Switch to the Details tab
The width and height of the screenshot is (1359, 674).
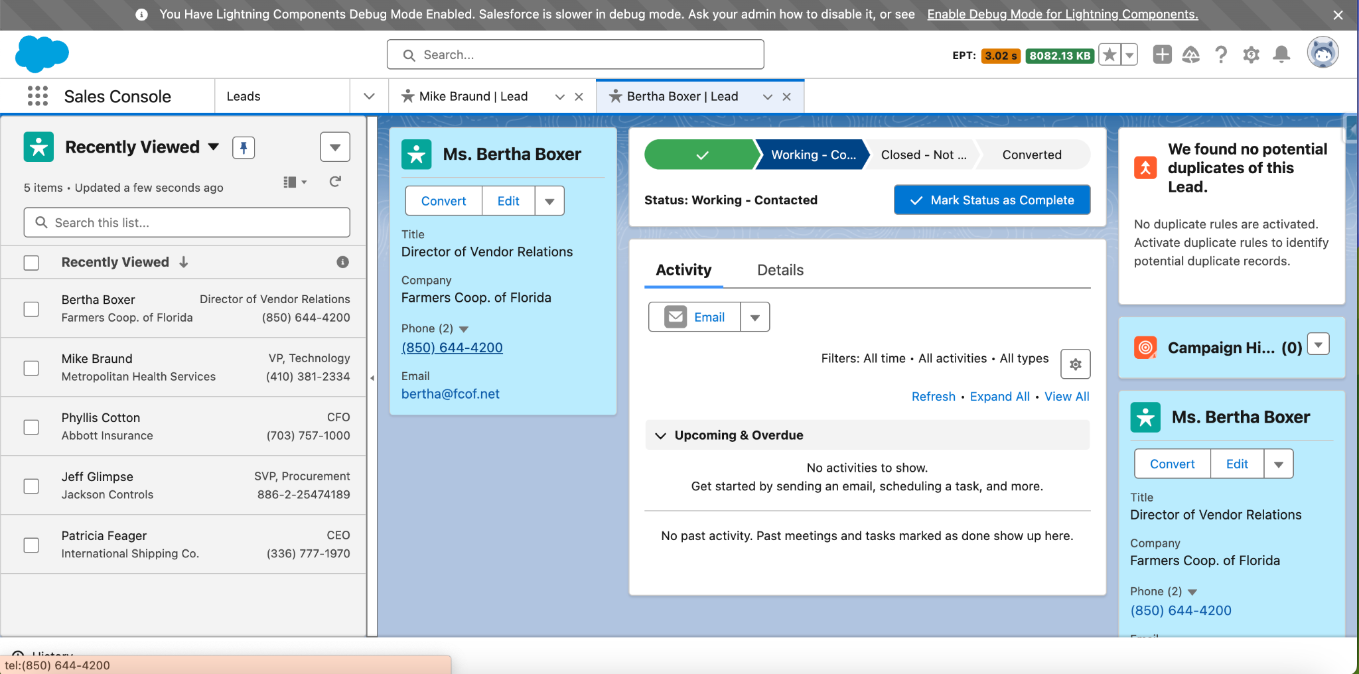pos(780,270)
